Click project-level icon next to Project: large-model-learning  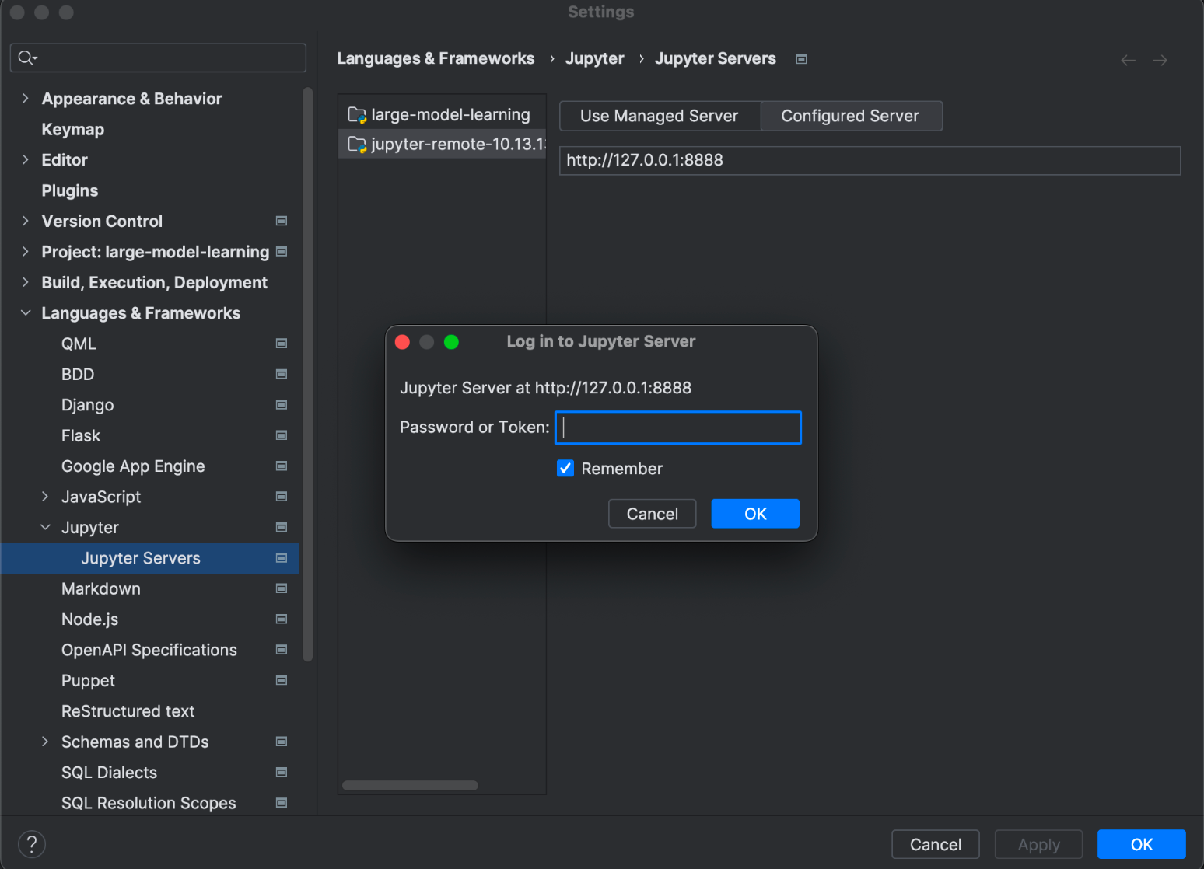click(282, 252)
